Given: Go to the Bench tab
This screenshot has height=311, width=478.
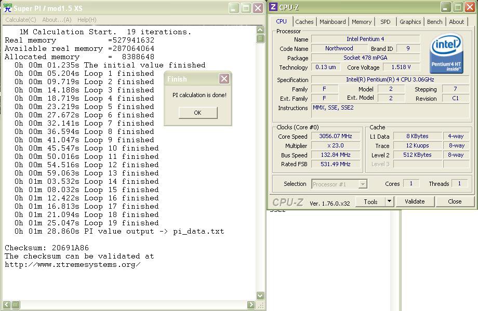Looking at the screenshot, I should click(x=434, y=22).
